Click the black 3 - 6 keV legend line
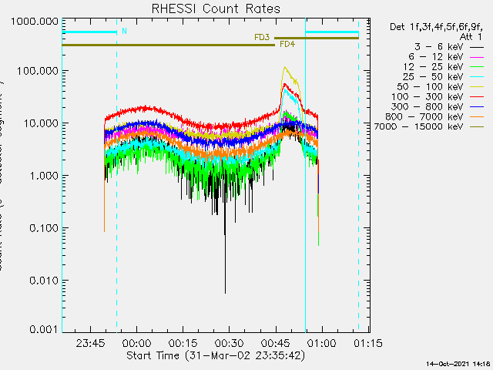This screenshot has width=493, height=370. pos(477,48)
